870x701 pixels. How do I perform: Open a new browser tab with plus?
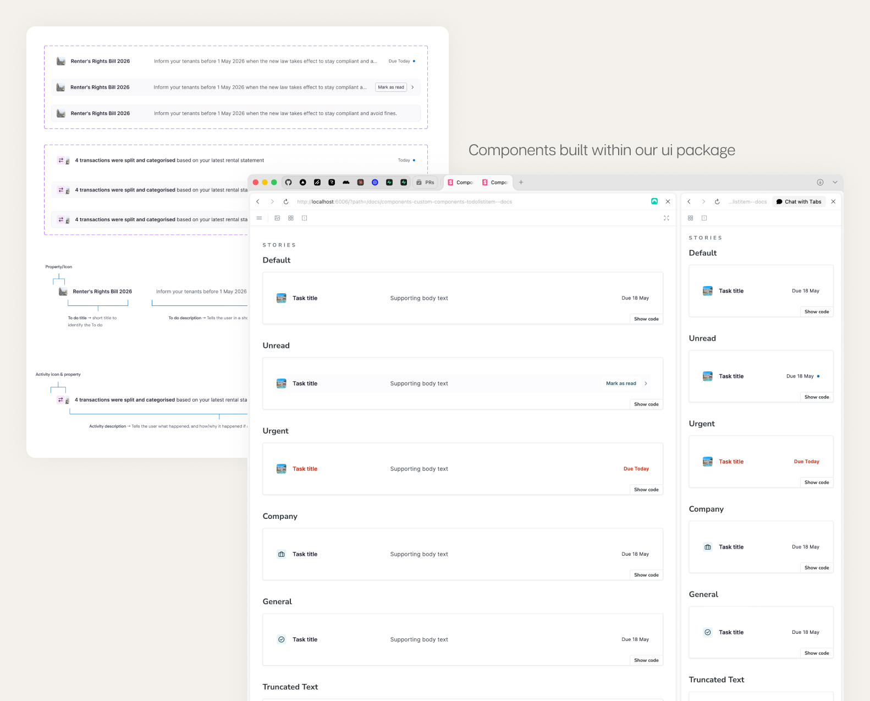(521, 182)
